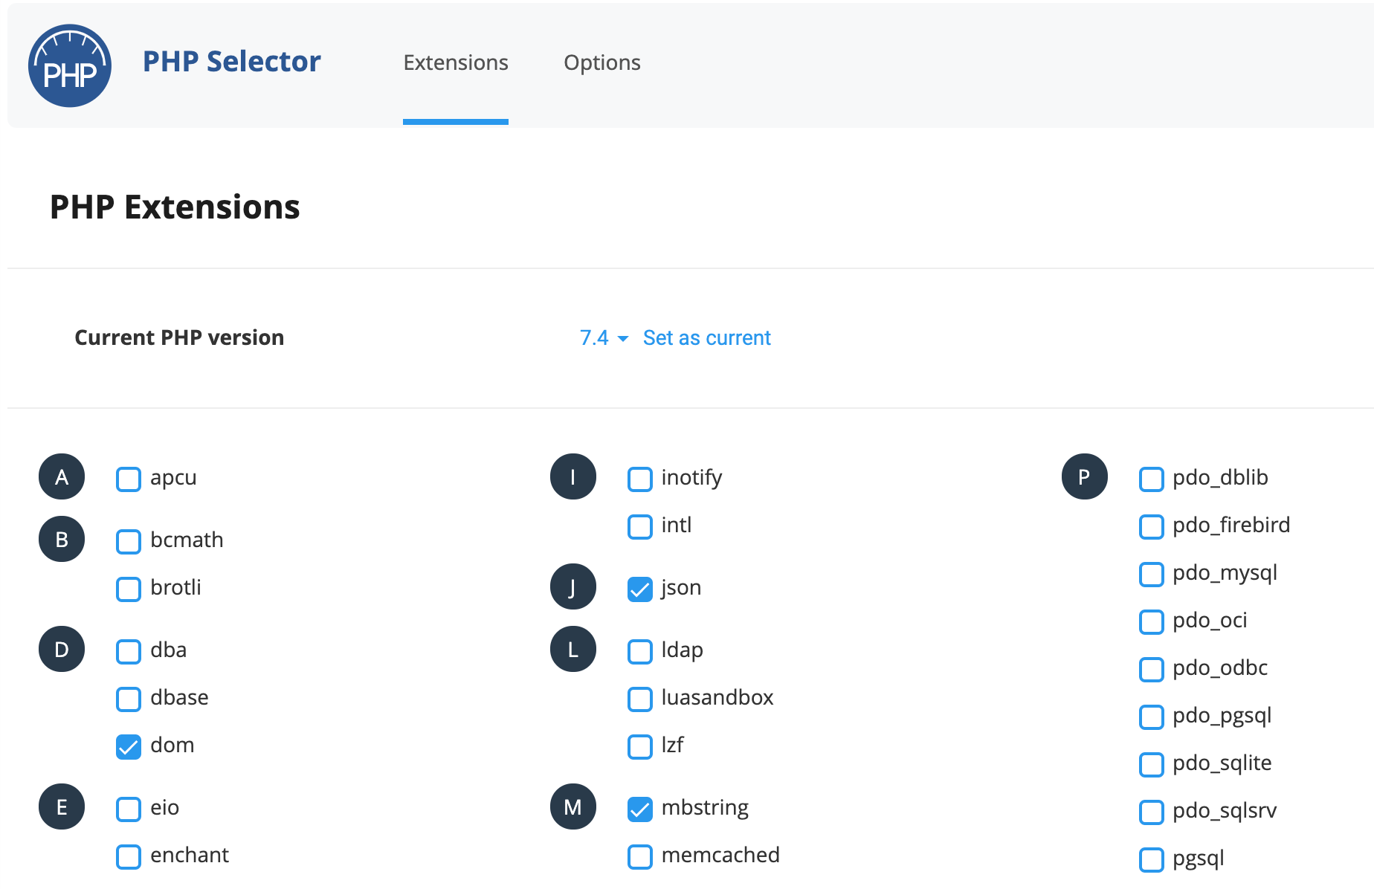Click the letter E section badge
Screen dimensions: 1374x889
[x=61, y=806]
